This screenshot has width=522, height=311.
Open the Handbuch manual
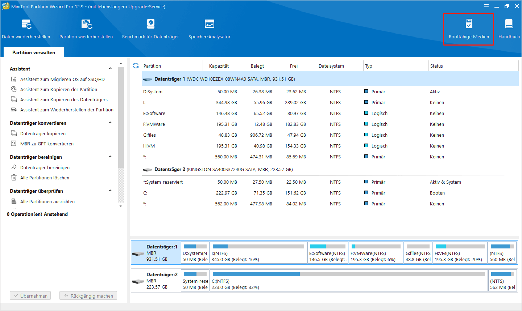point(509,29)
